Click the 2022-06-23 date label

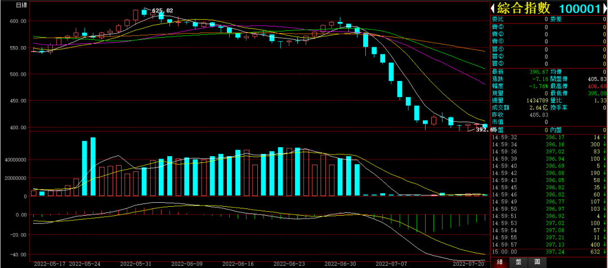coord(289,264)
